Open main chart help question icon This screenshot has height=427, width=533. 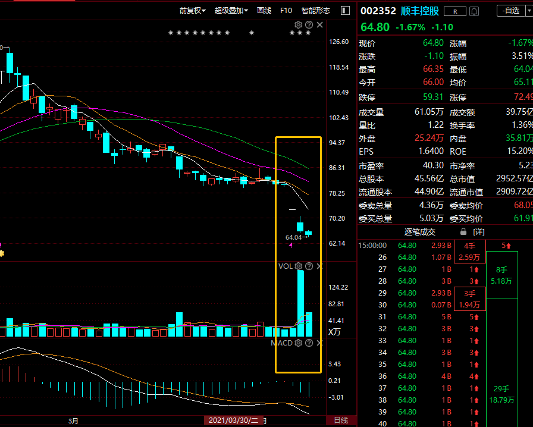tap(309, 24)
